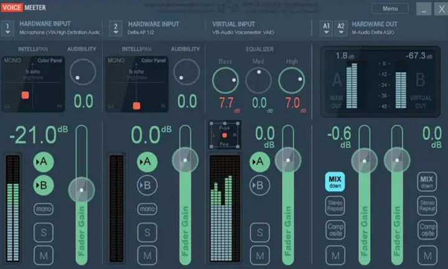448x269 pixels.
Task: Click the High equalizer knob
Action: (292, 80)
